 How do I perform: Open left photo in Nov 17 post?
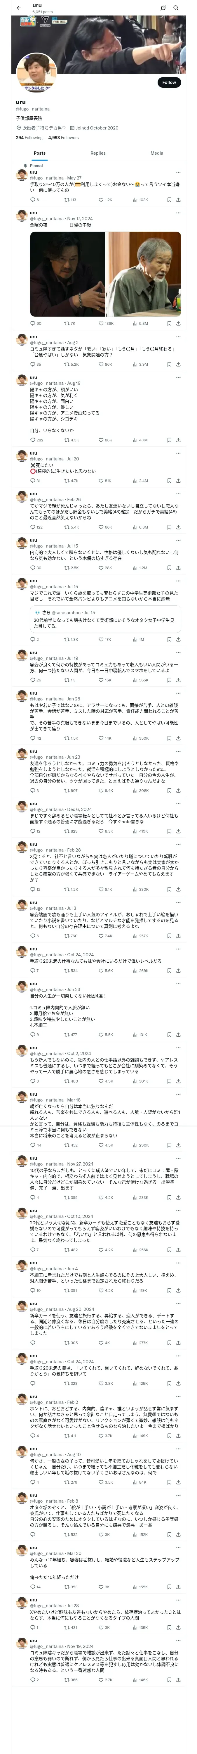tap(67, 275)
